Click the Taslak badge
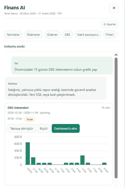The image size is (125, 188). coord(30,119)
